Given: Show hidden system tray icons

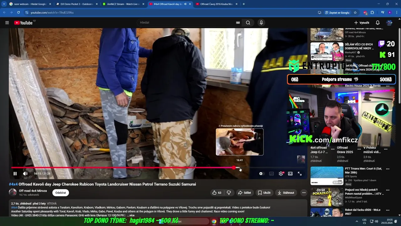Looking at the screenshot, I should pyautogui.click(x=357, y=221).
